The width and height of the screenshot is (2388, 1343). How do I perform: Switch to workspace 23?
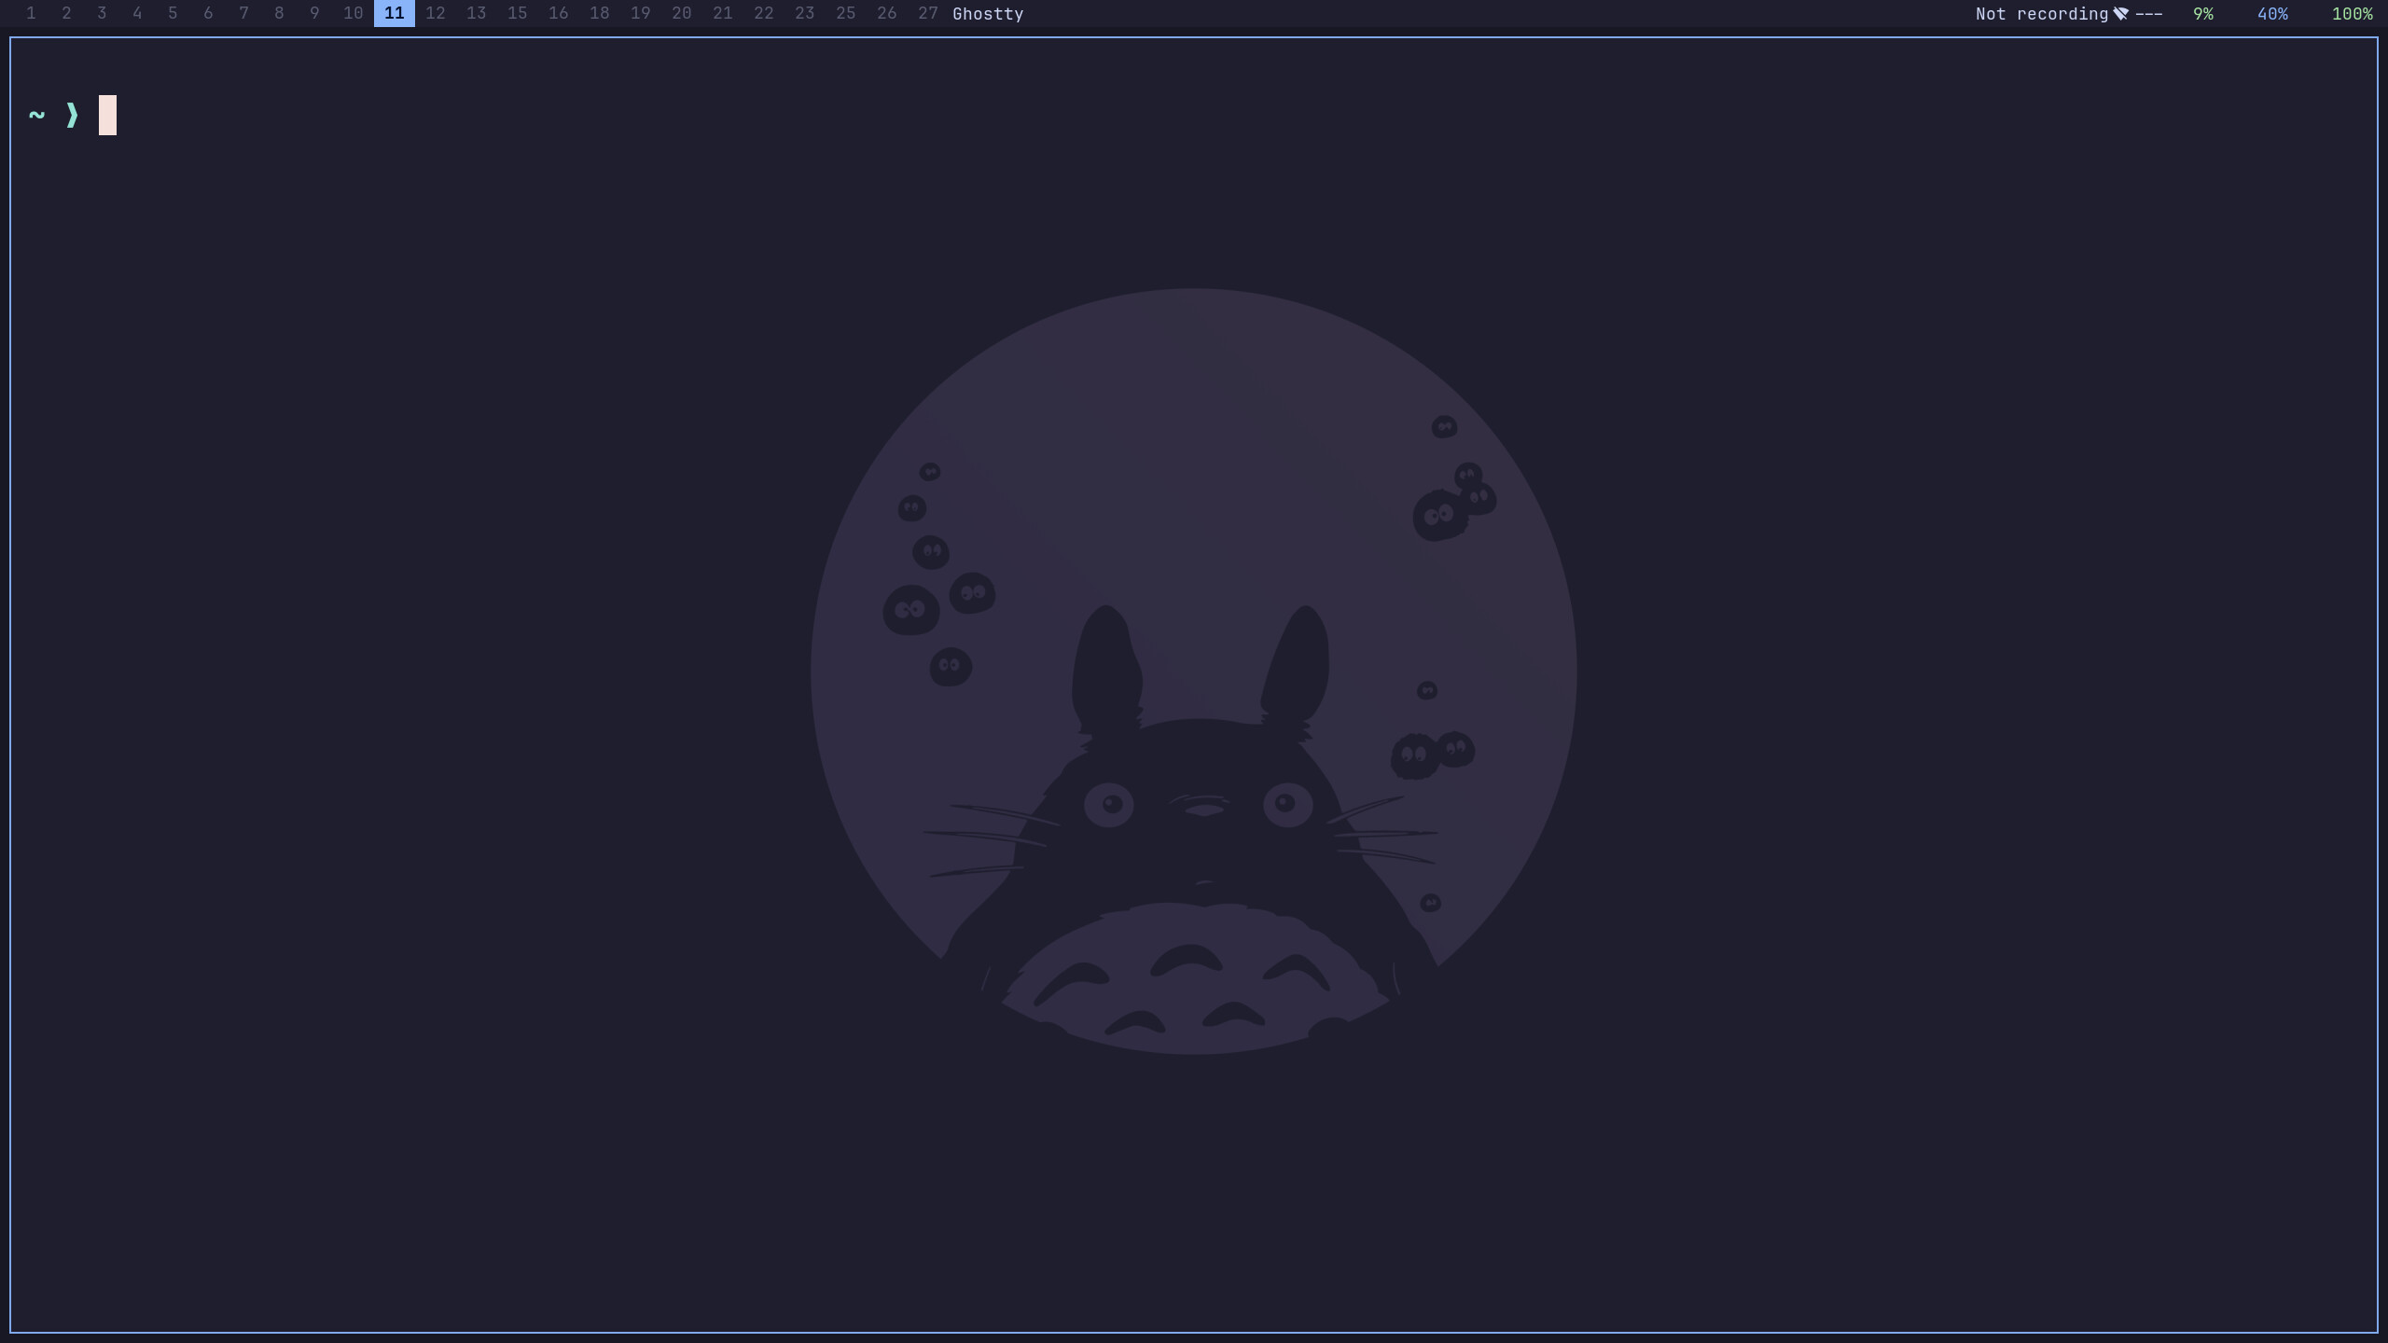pyautogui.click(x=805, y=13)
